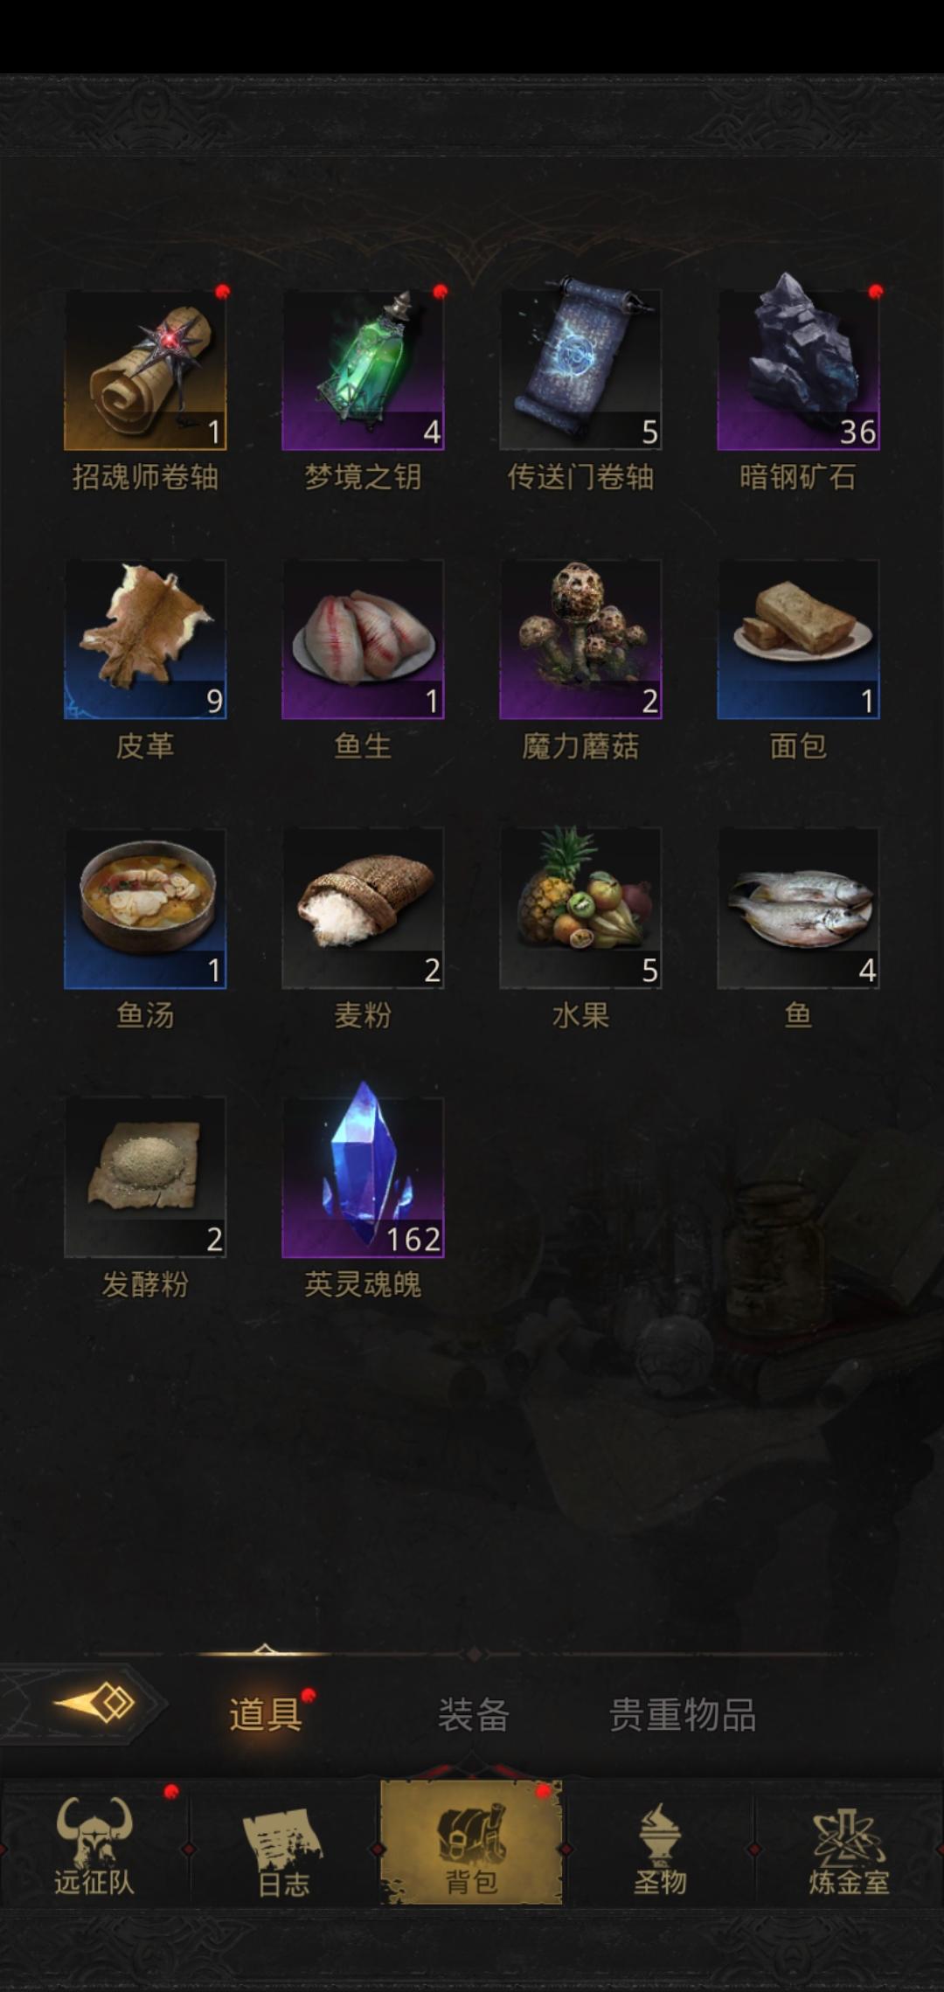
Task: Open the 远征队 expedition team menu
Action: [x=94, y=1844]
